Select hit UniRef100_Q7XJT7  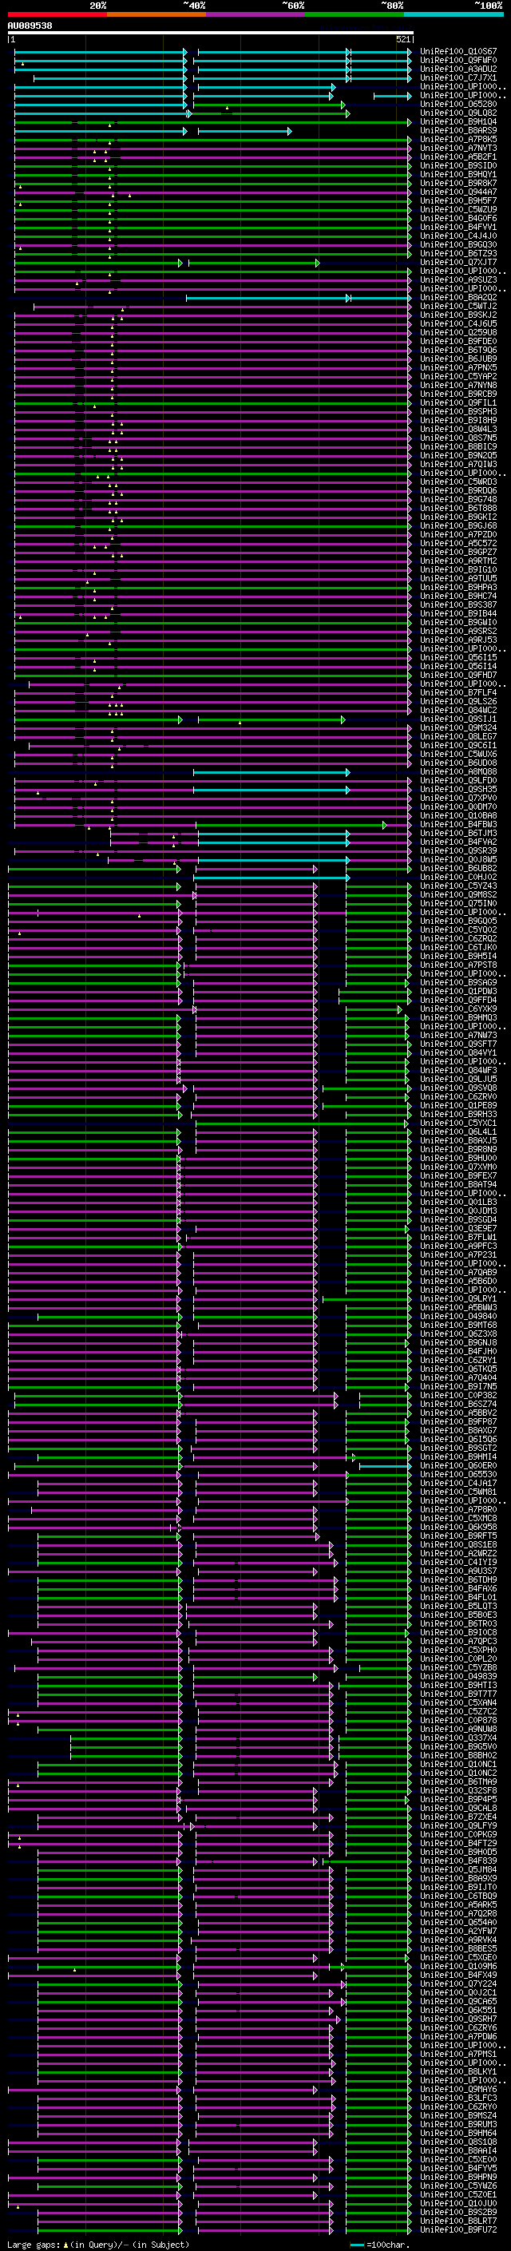458,262
